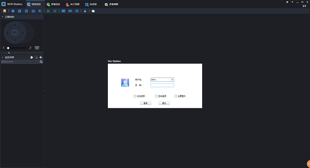Enable the 自动登录 checkbox
This screenshot has width=310, height=168.
(157, 96)
